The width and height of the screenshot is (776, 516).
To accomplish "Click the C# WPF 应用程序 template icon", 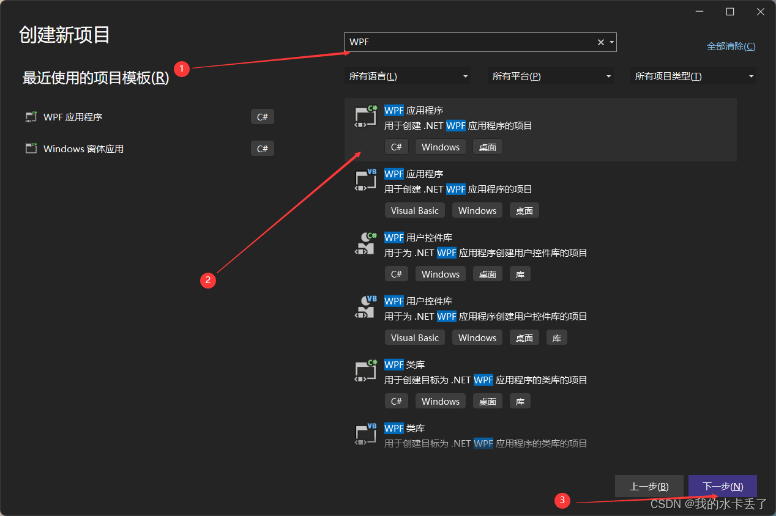I will coord(367,116).
